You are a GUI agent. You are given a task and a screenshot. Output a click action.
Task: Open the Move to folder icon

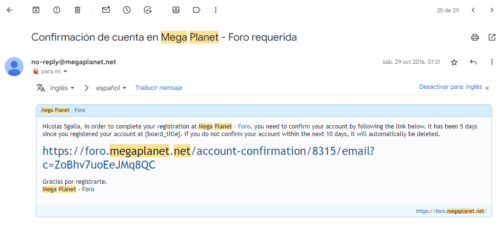[x=176, y=10]
